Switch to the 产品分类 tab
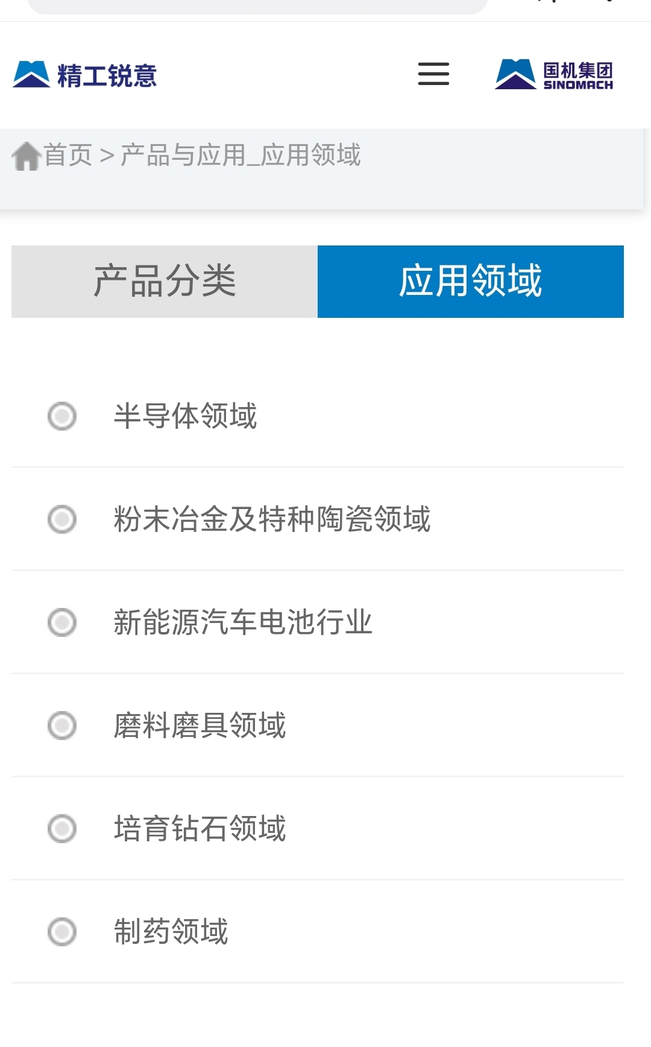Viewport: 651px width, 1047px height. 165,282
